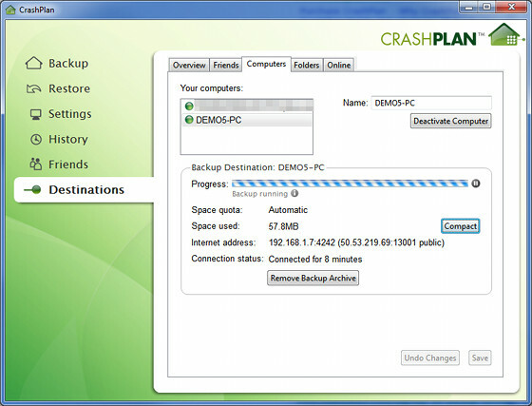The width and height of the screenshot is (532, 406).
Task: Select the Computers tab
Action: [266, 64]
